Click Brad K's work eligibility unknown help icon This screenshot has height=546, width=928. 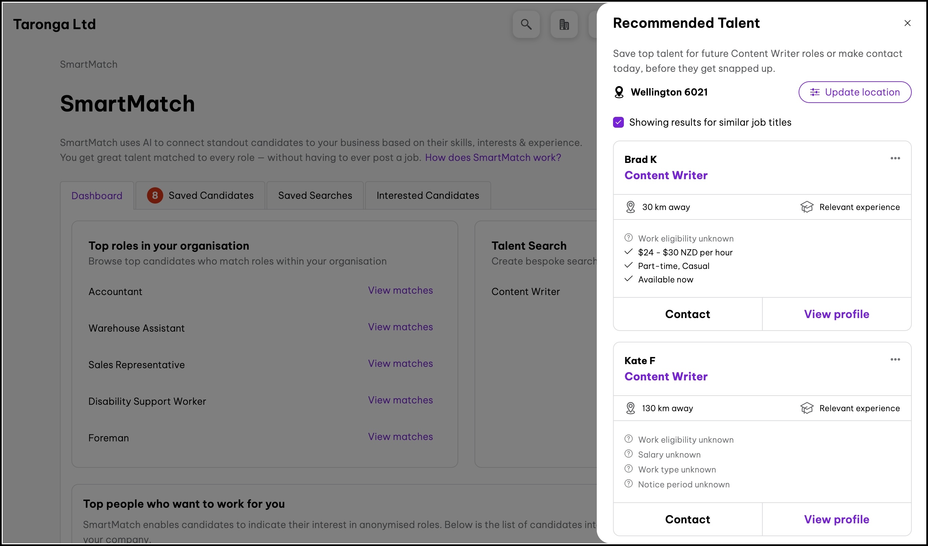click(629, 238)
